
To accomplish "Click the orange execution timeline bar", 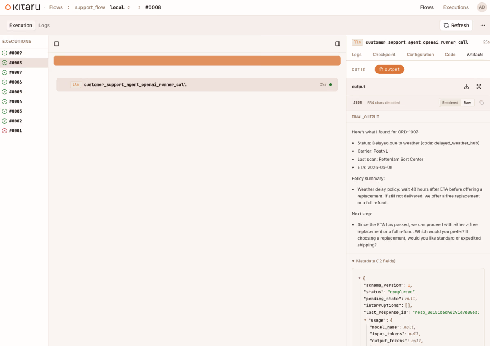I will click(197, 61).
